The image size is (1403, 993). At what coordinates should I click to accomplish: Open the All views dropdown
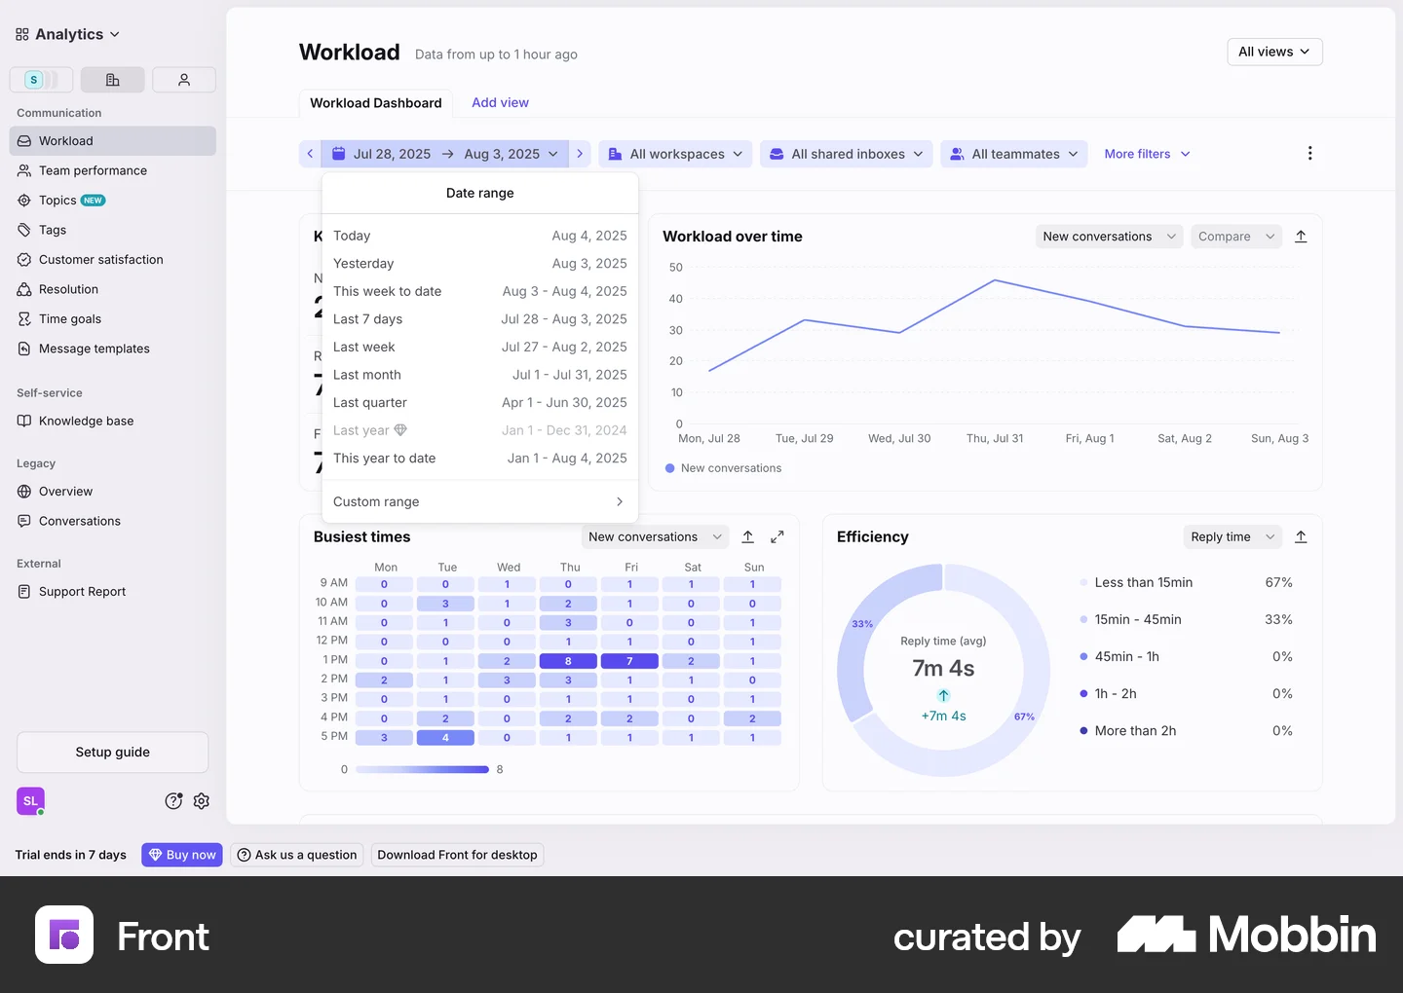coord(1274,52)
